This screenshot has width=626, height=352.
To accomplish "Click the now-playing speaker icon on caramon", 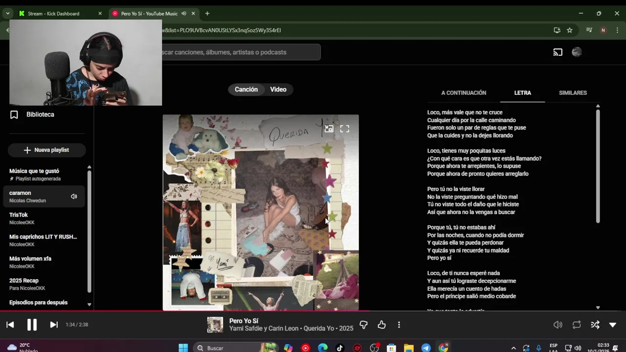I will [74, 197].
